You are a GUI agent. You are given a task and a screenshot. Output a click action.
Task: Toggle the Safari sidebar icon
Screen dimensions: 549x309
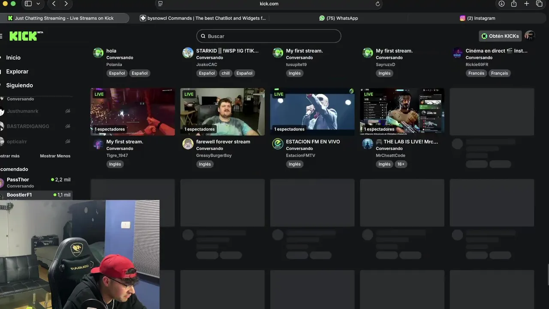pos(28,3)
